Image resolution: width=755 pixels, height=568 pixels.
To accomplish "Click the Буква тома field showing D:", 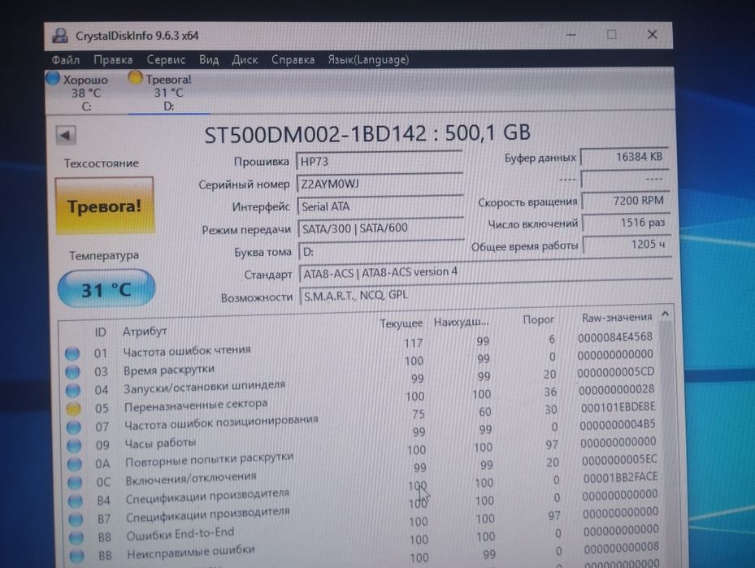I will [x=382, y=250].
